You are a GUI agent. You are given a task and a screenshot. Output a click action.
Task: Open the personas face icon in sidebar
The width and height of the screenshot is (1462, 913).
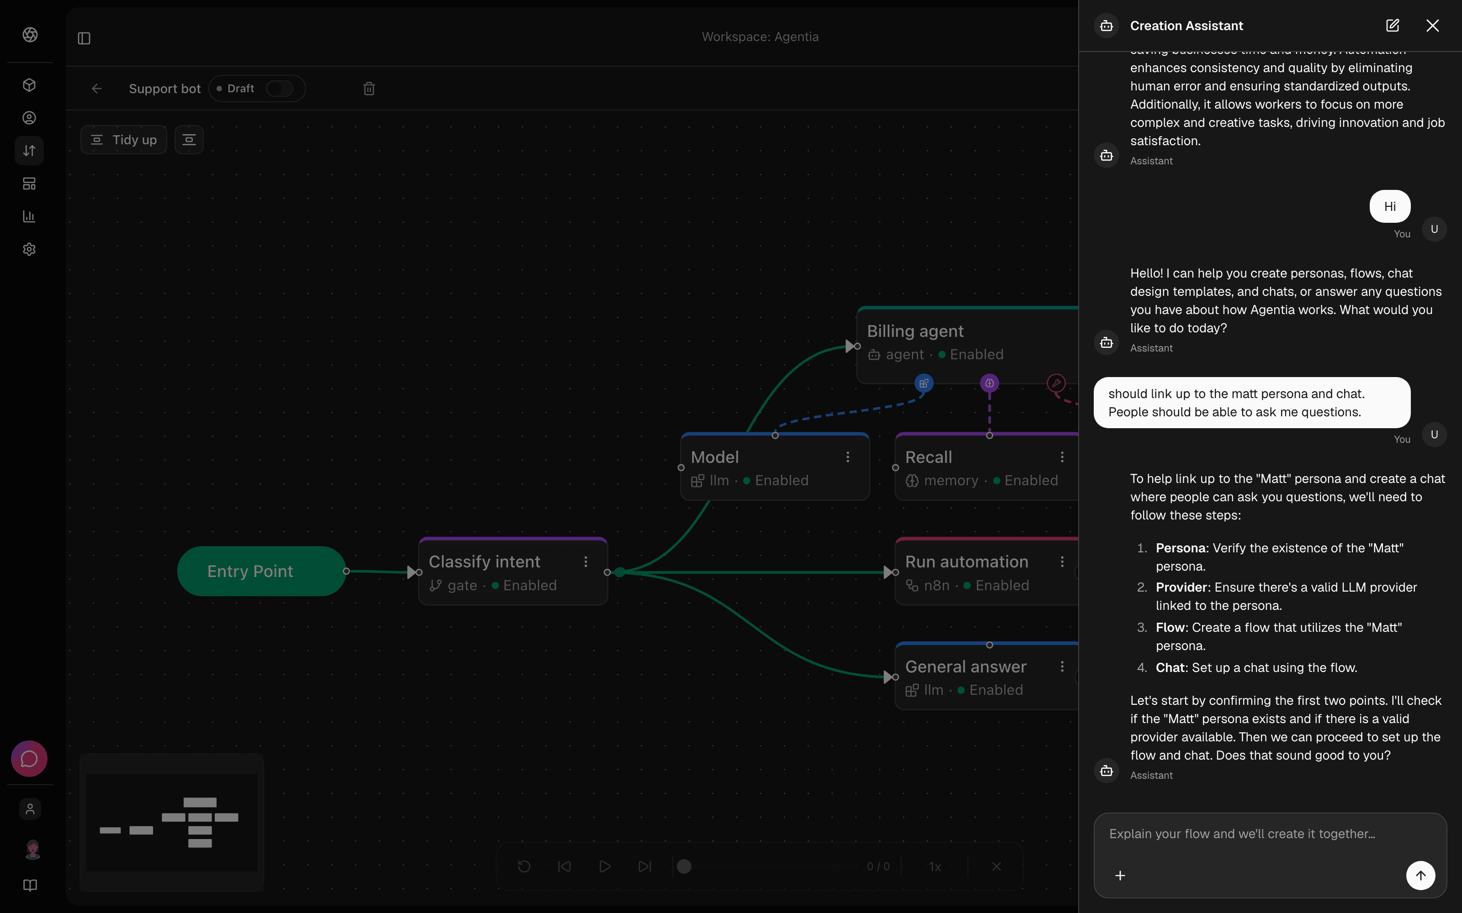[x=29, y=118]
